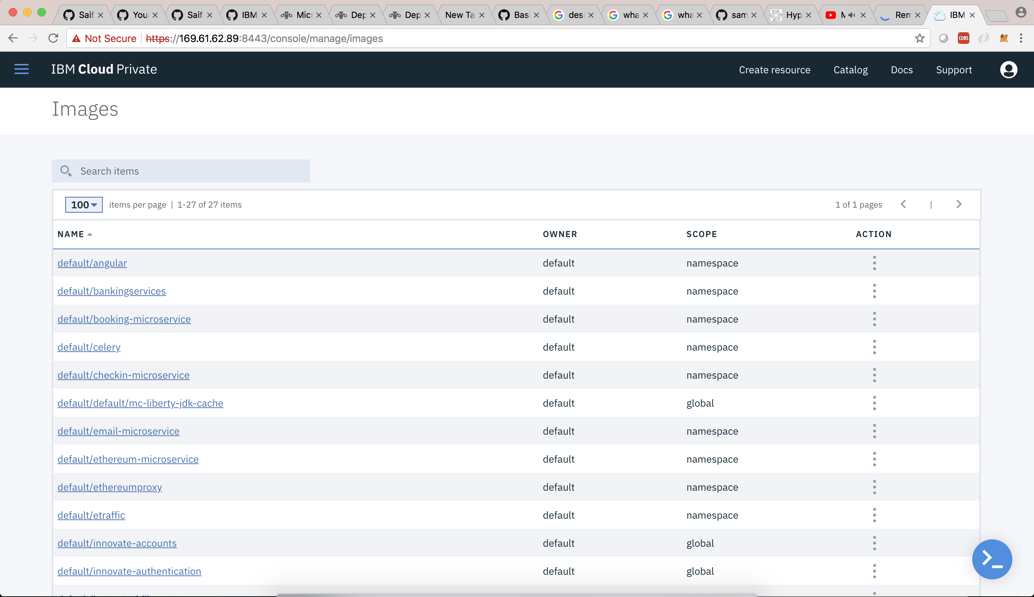Reload the page with refresh icon

click(53, 38)
